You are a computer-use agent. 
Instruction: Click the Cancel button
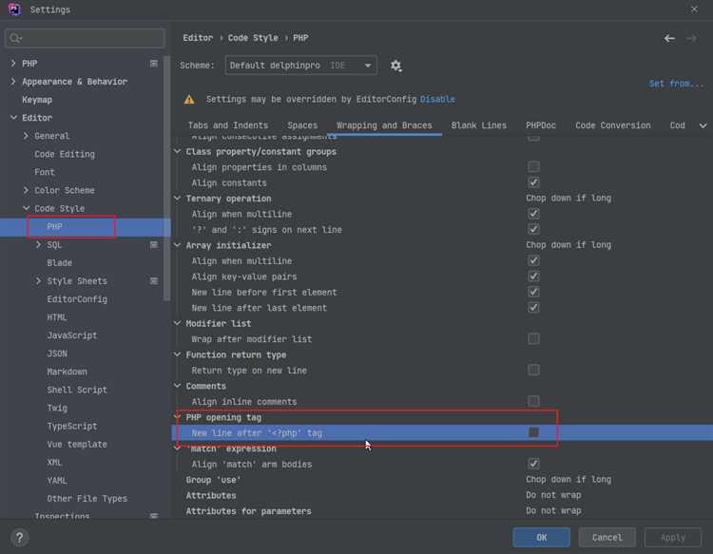point(607,538)
